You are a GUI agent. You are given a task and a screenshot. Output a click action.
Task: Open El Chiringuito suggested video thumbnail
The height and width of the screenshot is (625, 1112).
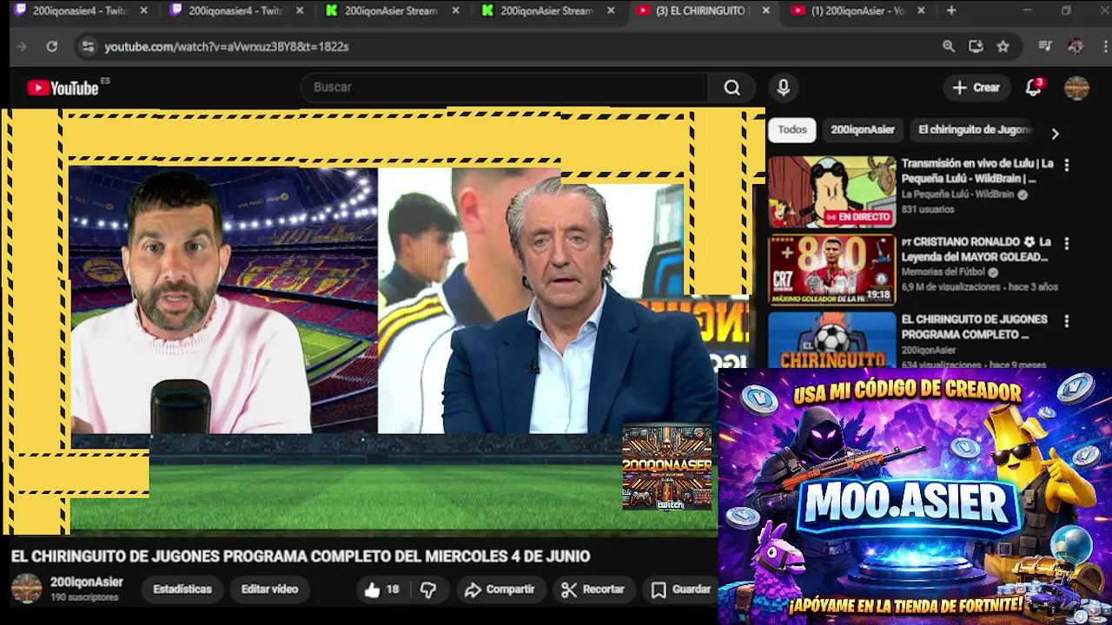pos(831,339)
